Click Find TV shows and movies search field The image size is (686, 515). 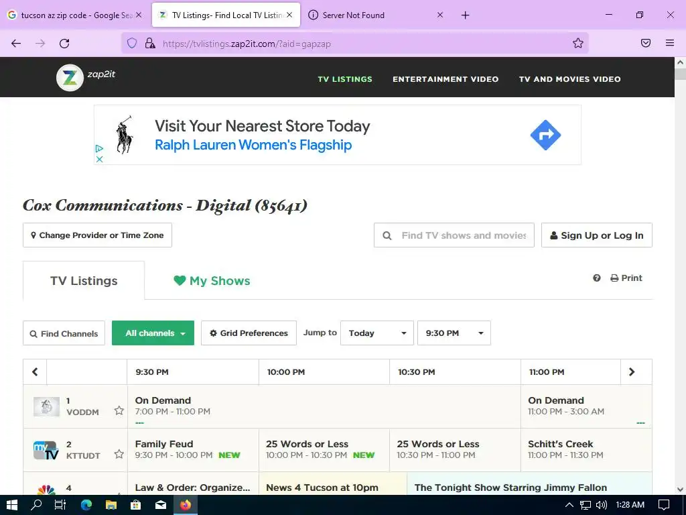click(454, 235)
